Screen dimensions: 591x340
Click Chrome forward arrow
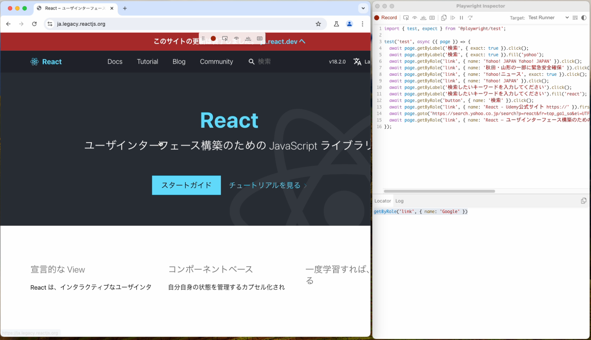tap(21, 24)
